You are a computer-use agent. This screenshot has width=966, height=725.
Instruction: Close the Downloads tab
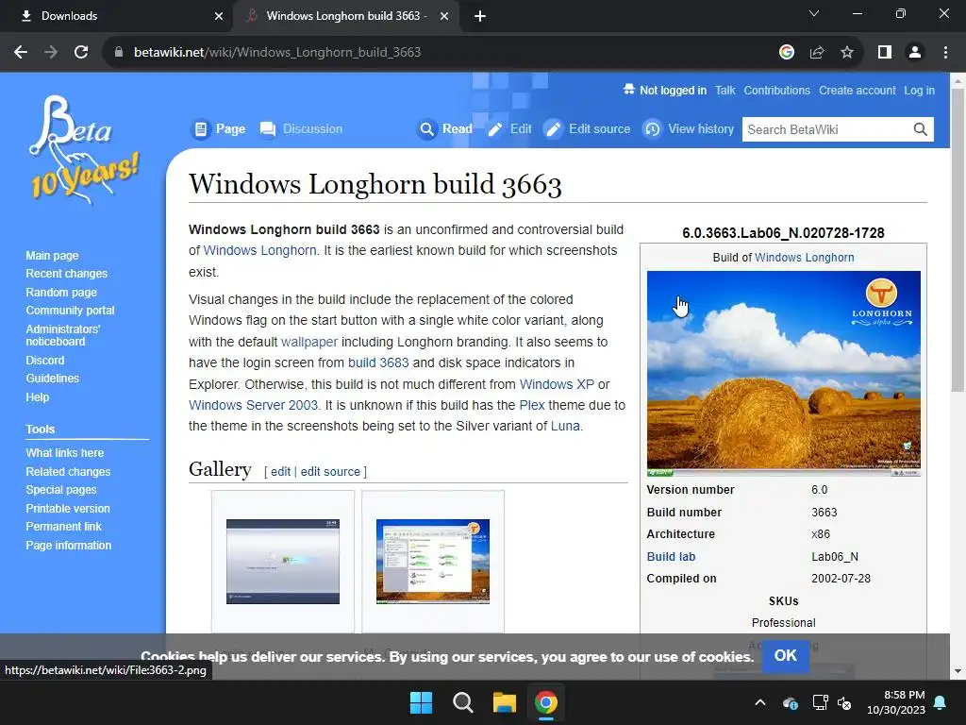click(219, 16)
